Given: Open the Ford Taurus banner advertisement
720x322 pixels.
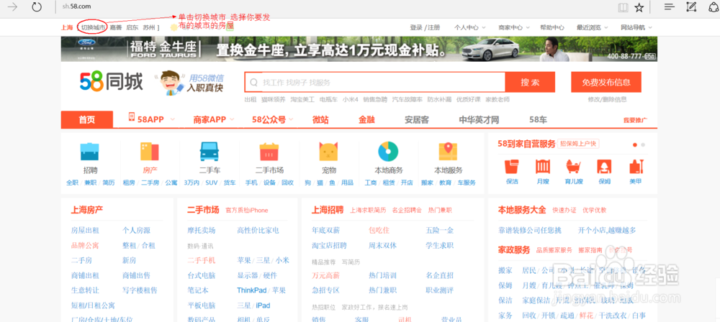Looking at the screenshot, I should pos(359,49).
